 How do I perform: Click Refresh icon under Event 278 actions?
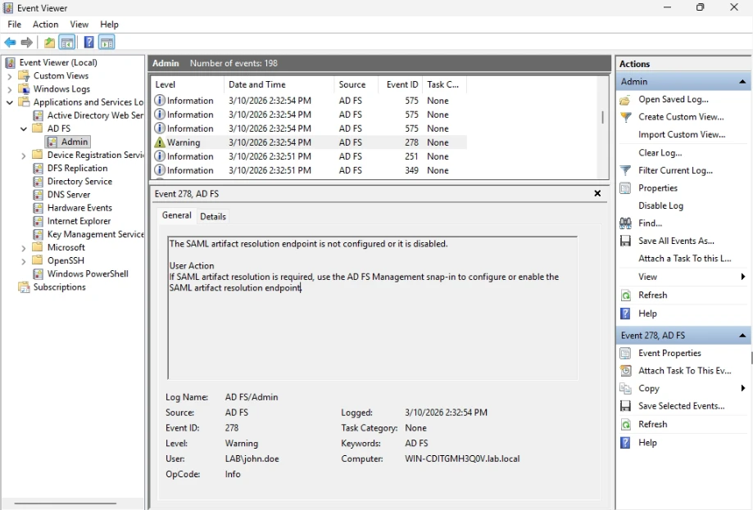click(625, 425)
